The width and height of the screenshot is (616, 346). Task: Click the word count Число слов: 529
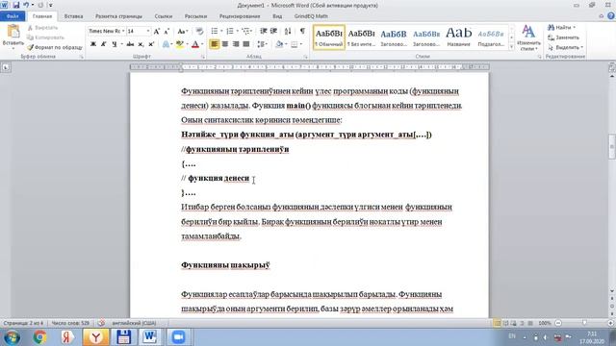click(x=70, y=323)
